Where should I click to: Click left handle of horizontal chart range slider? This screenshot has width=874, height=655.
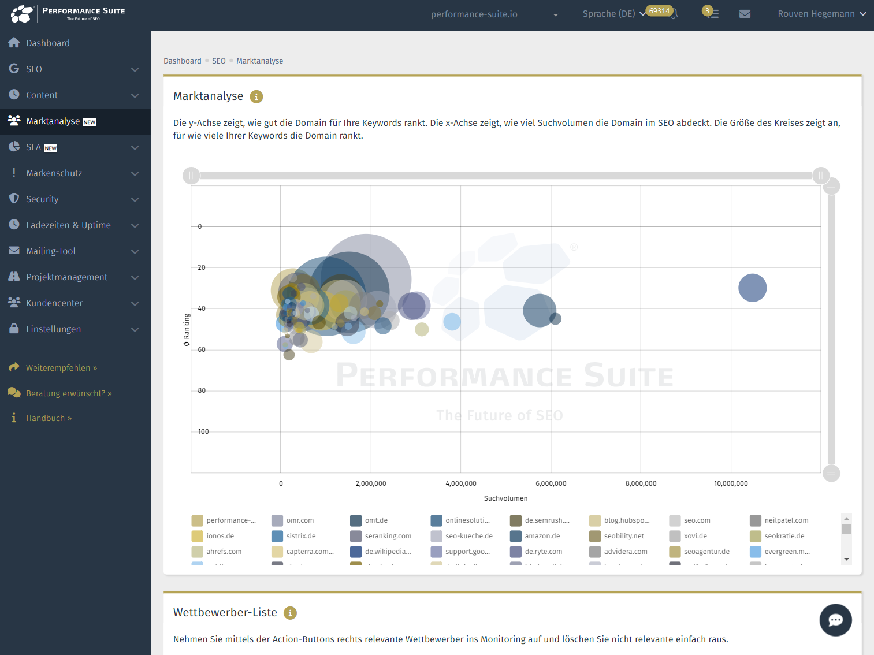click(x=191, y=175)
